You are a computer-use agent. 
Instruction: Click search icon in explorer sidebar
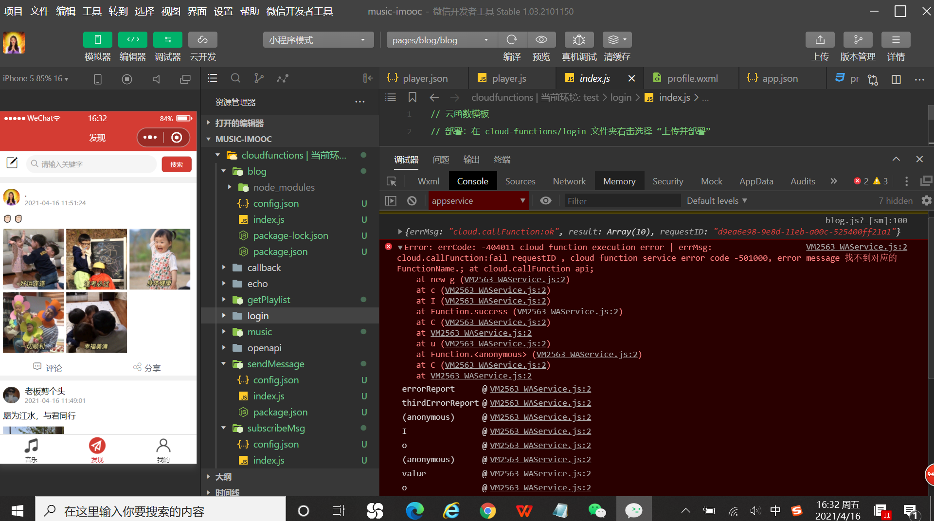tap(235, 78)
